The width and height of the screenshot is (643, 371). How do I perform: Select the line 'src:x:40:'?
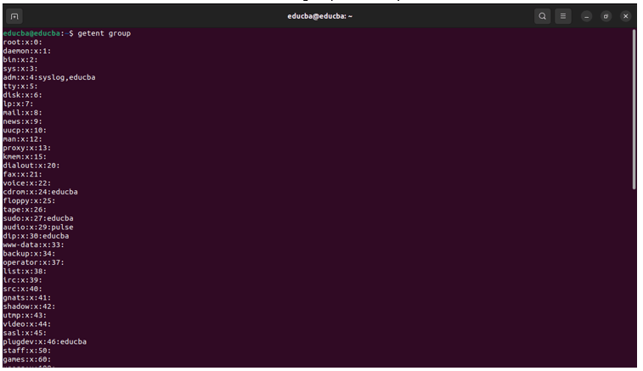tap(23, 289)
